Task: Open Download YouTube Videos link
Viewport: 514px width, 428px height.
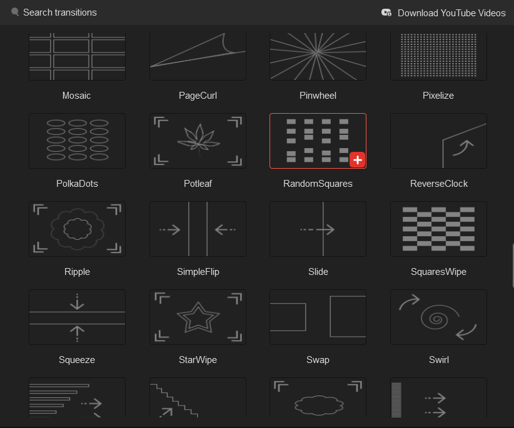Action: [451, 13]
